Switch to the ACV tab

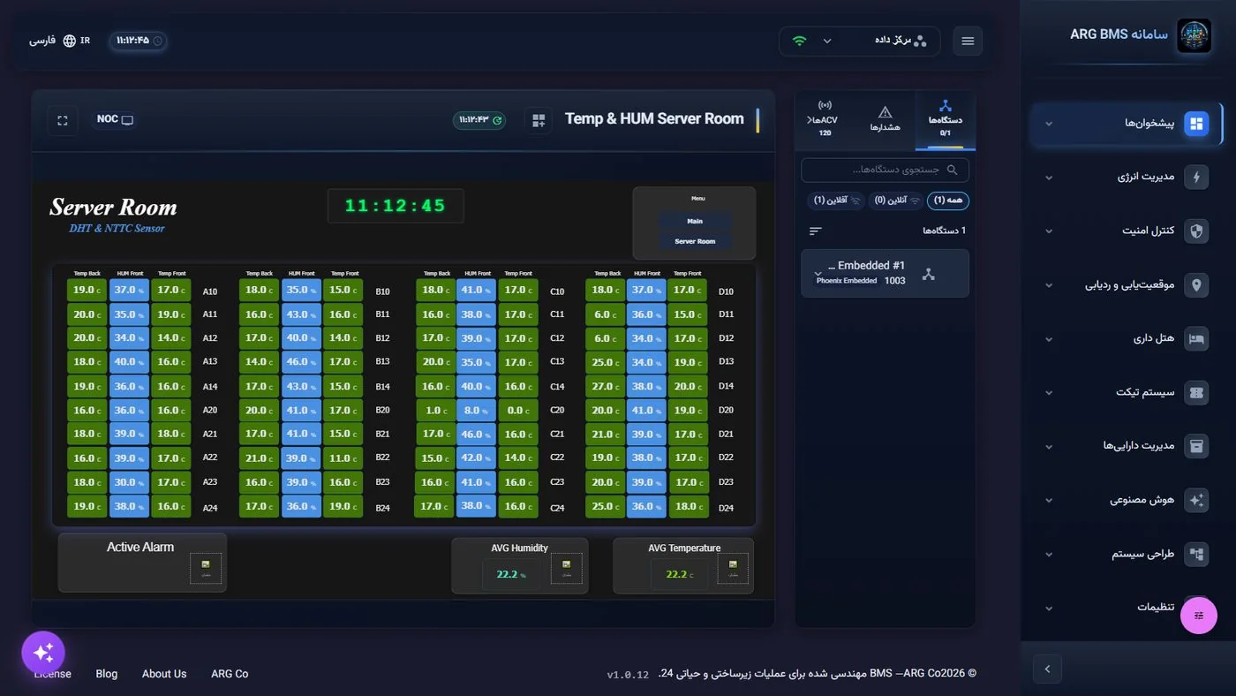tap(825, 119)
